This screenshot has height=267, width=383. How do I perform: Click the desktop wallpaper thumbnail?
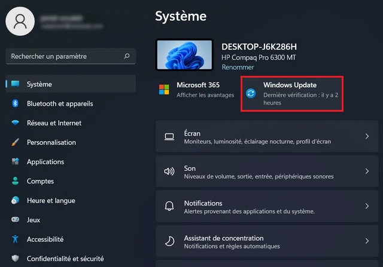click(x=184, y=54)
